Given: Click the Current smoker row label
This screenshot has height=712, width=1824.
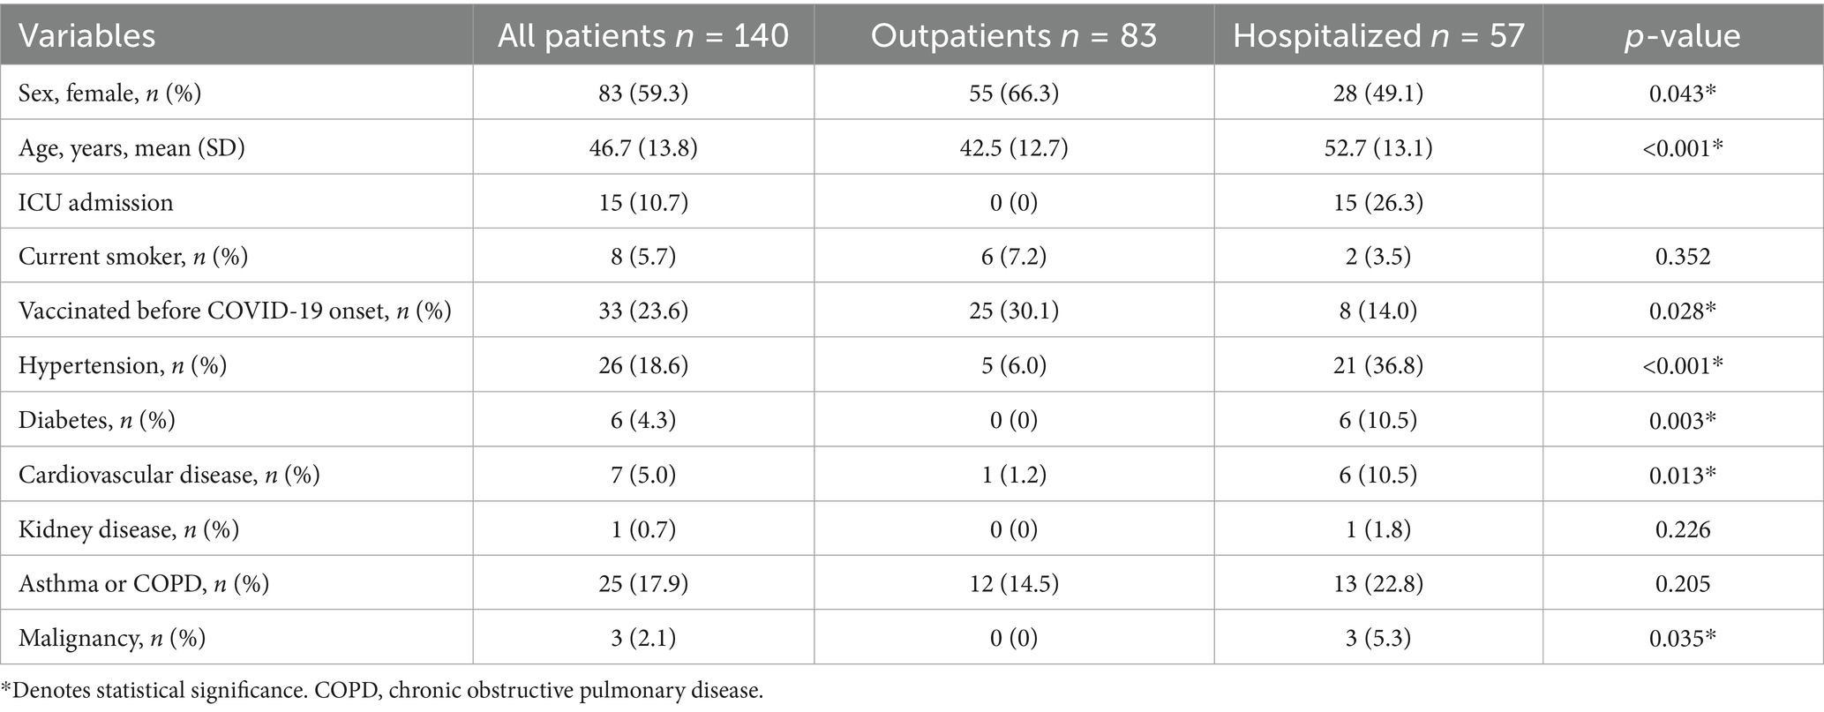Looking at the screenshot, I should (132, 257).
